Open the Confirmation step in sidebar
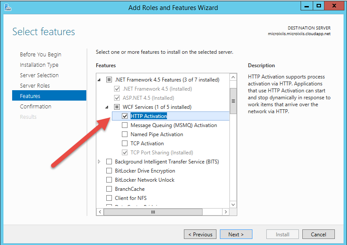This screenshot has width=347, height=245. [x=36, y=107]
